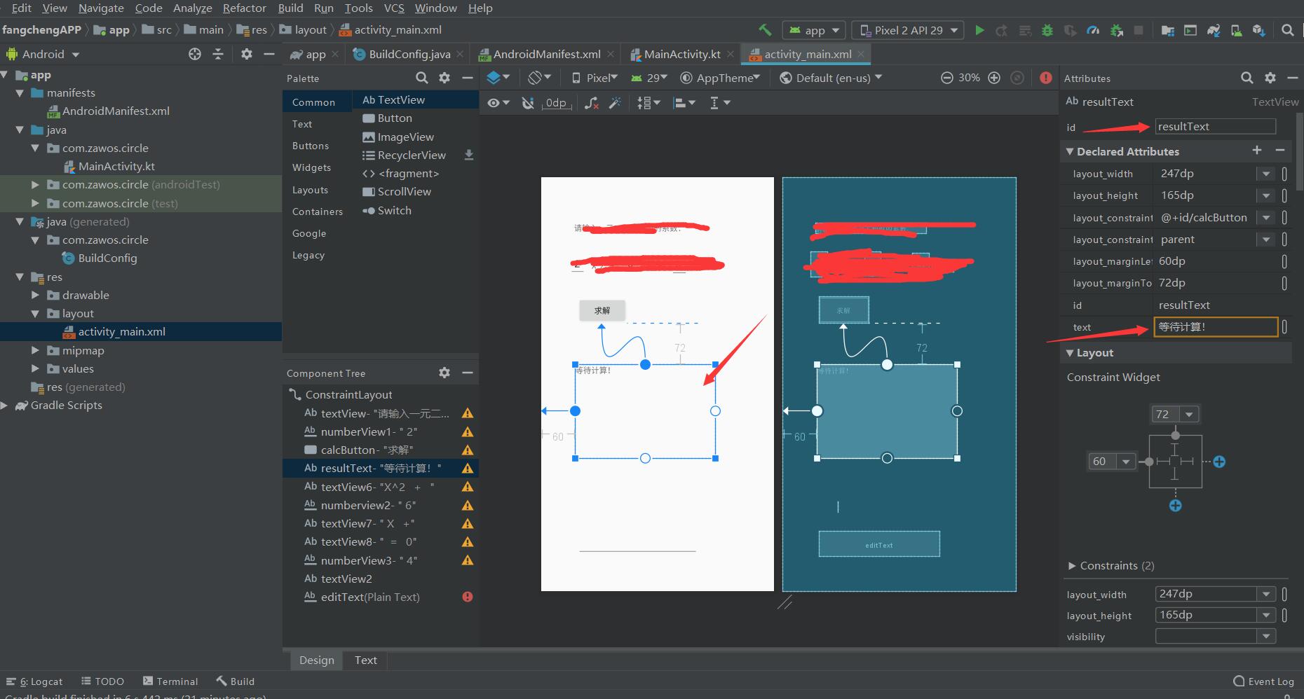
Task: Run the app with the green play icon
Action: 980,30
